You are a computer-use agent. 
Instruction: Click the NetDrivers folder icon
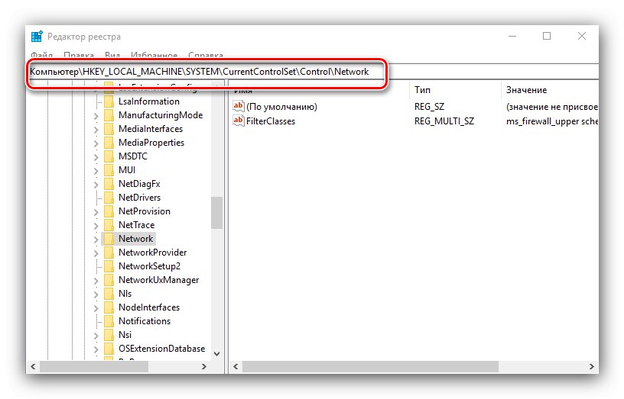(109, 198)
